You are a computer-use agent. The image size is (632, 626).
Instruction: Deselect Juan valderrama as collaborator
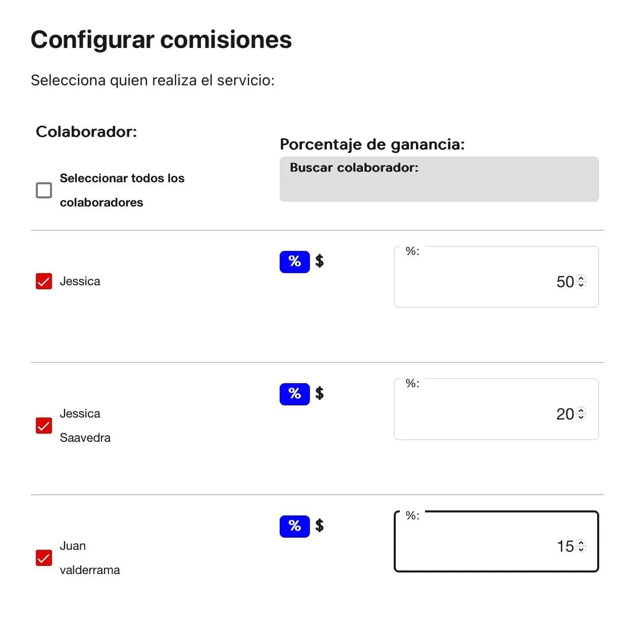point(44,557)
